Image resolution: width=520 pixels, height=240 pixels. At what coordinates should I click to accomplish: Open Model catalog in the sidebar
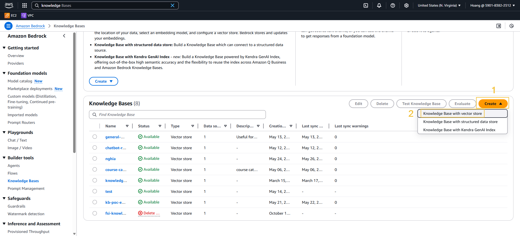20,81
